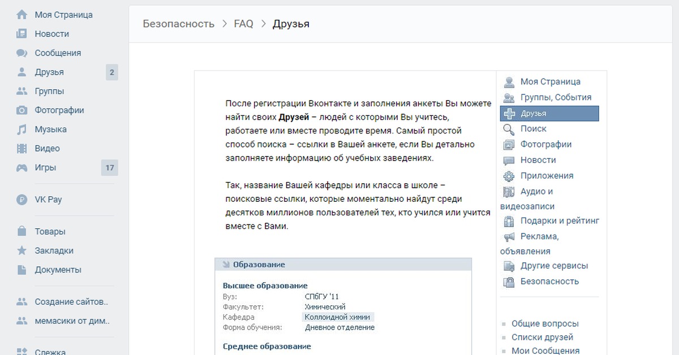Open the Мои Сообщения link

pyautogui.click(x=545, y=350)
